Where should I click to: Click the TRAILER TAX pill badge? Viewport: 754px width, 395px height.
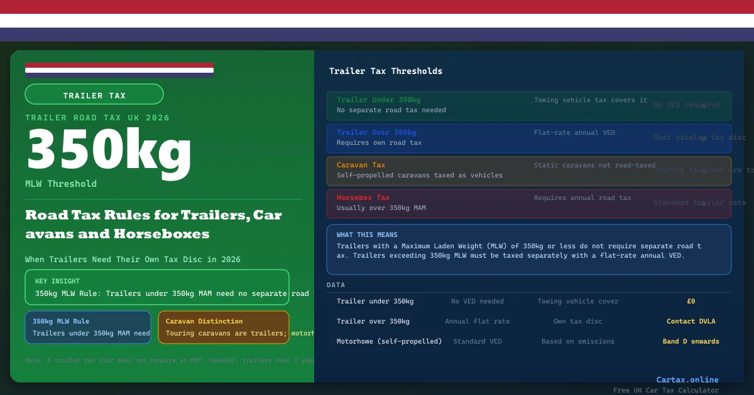click(x=94, y=95)
